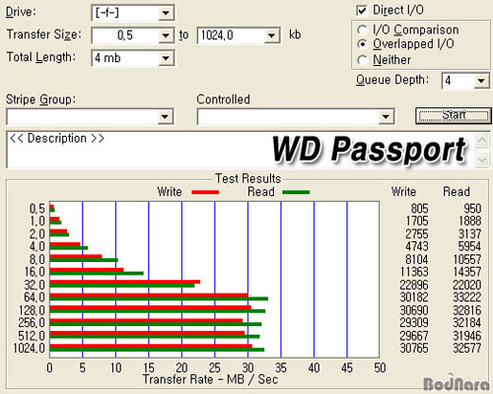
Task: Click the read value 5954
Action: click(x=469, y=246)
